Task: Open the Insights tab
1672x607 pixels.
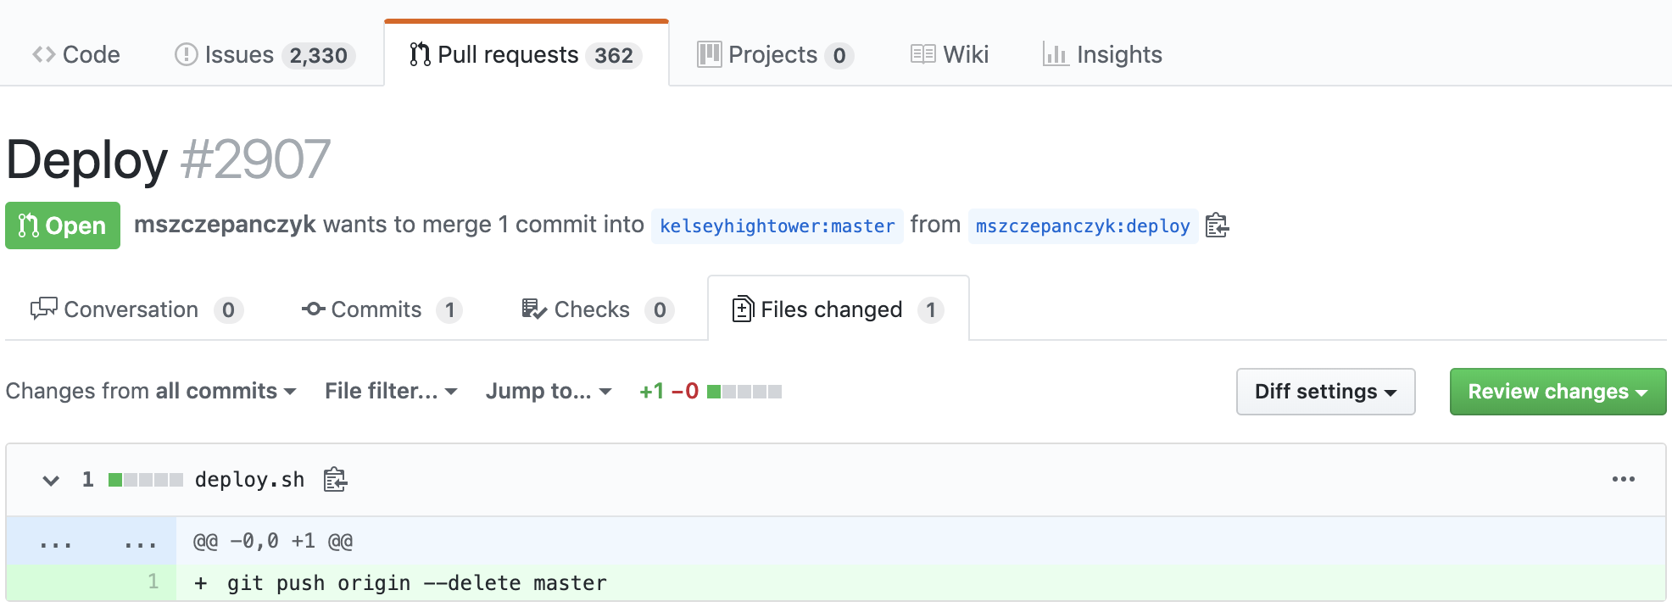Action: pos(1102,54)
